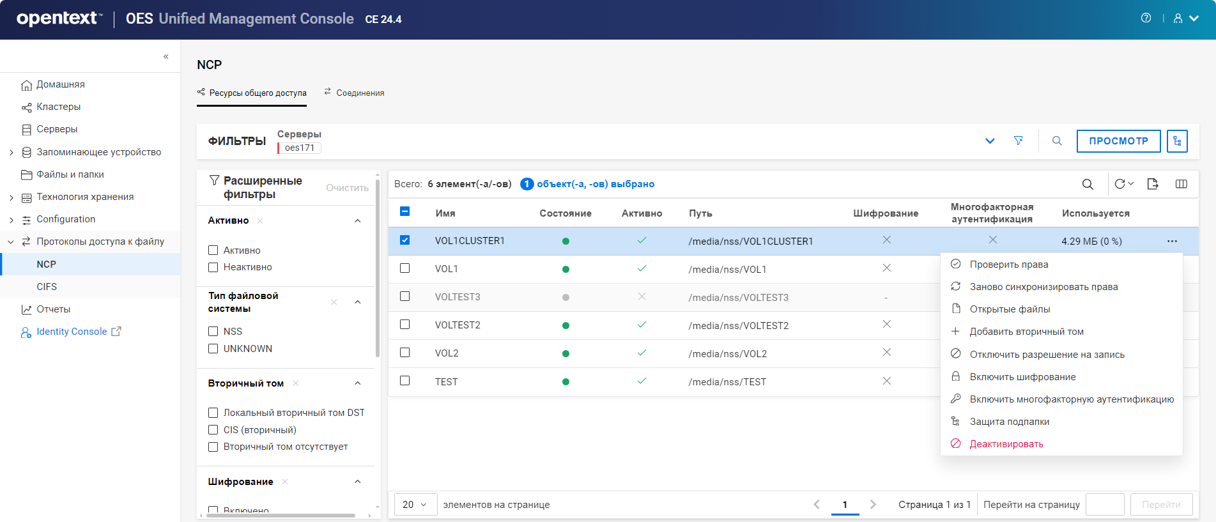1216x522 pixels.
Task: Click the horizontal scrollbar under filters panel
Action: 281,515
